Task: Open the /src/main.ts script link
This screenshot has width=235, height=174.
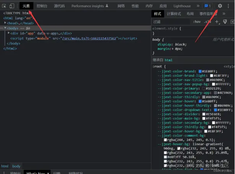Action: click(89, 38)
